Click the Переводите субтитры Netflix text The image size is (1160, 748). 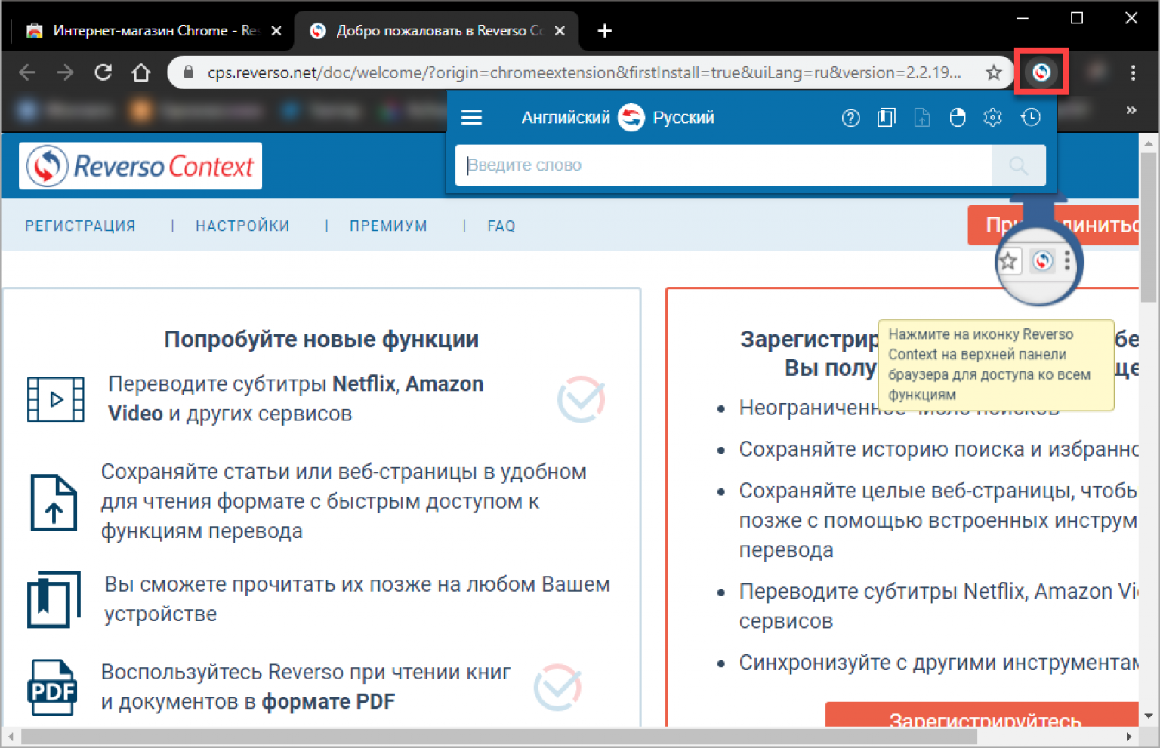296,399
